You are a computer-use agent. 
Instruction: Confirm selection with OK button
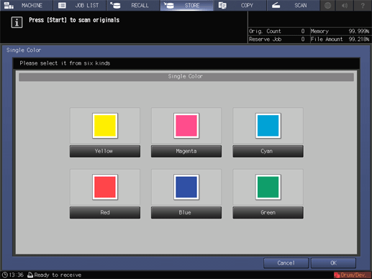click(333, 263)
